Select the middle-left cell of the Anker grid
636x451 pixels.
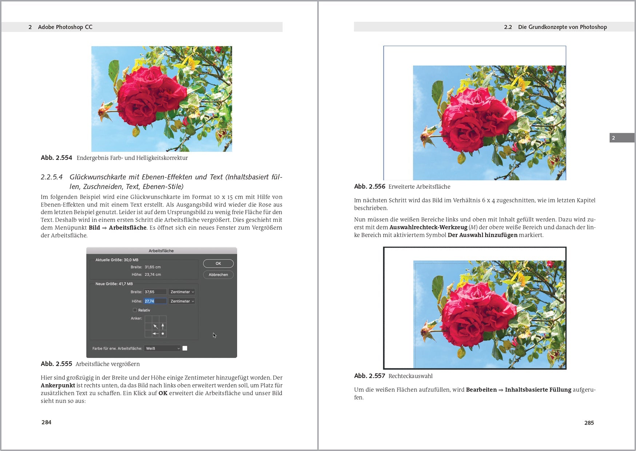(148, 326)
